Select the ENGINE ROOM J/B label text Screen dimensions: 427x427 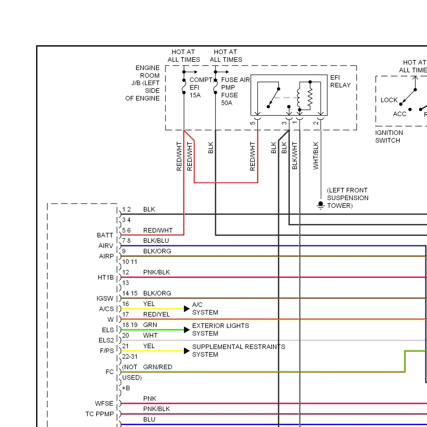(x=143, y=83)
